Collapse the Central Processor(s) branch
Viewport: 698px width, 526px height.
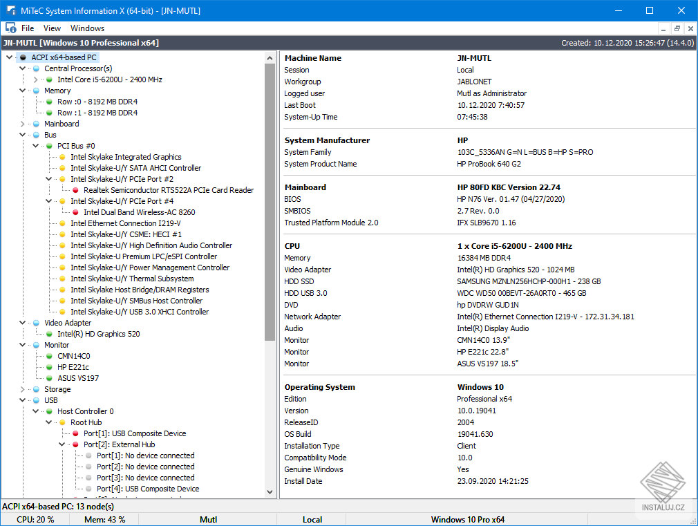point(23,68)
